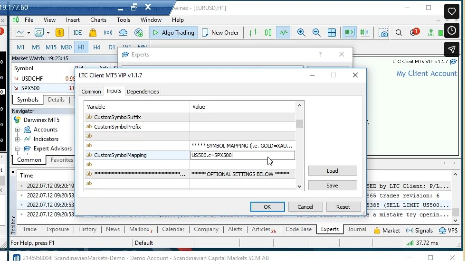Open the chart type line icon
467x261 pixels.
coord(19,32)
